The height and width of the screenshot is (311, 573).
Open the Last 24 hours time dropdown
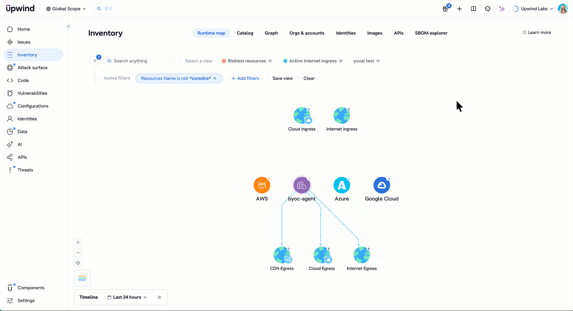(x=127, y=297)
